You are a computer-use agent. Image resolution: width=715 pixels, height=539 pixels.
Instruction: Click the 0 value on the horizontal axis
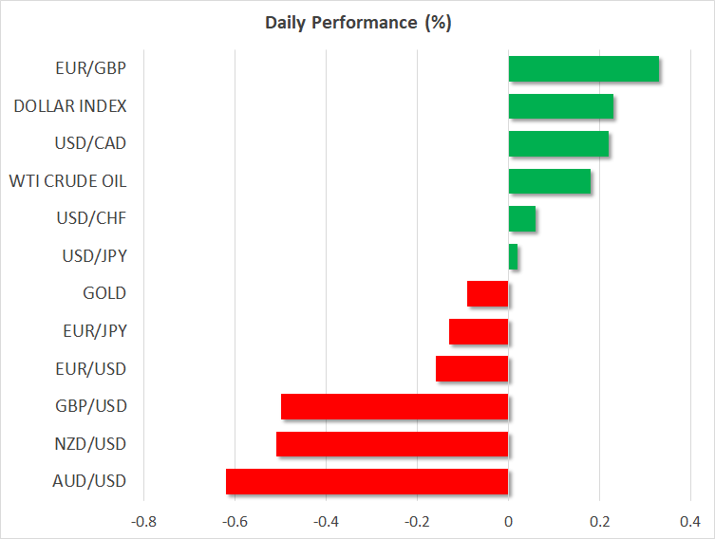pyautogui.click(x=509, y=521)
